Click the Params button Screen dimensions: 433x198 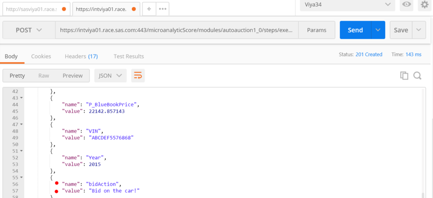(317, 30)
